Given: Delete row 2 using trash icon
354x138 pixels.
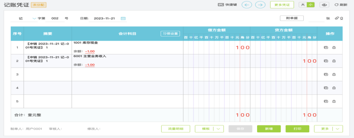Looking at the screenshot, I should 334,61.
